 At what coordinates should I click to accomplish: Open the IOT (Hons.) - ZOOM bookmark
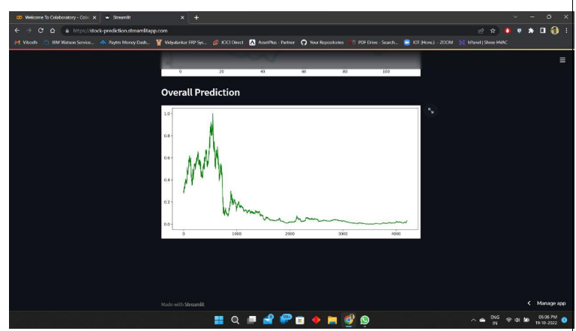click(429, 43)
